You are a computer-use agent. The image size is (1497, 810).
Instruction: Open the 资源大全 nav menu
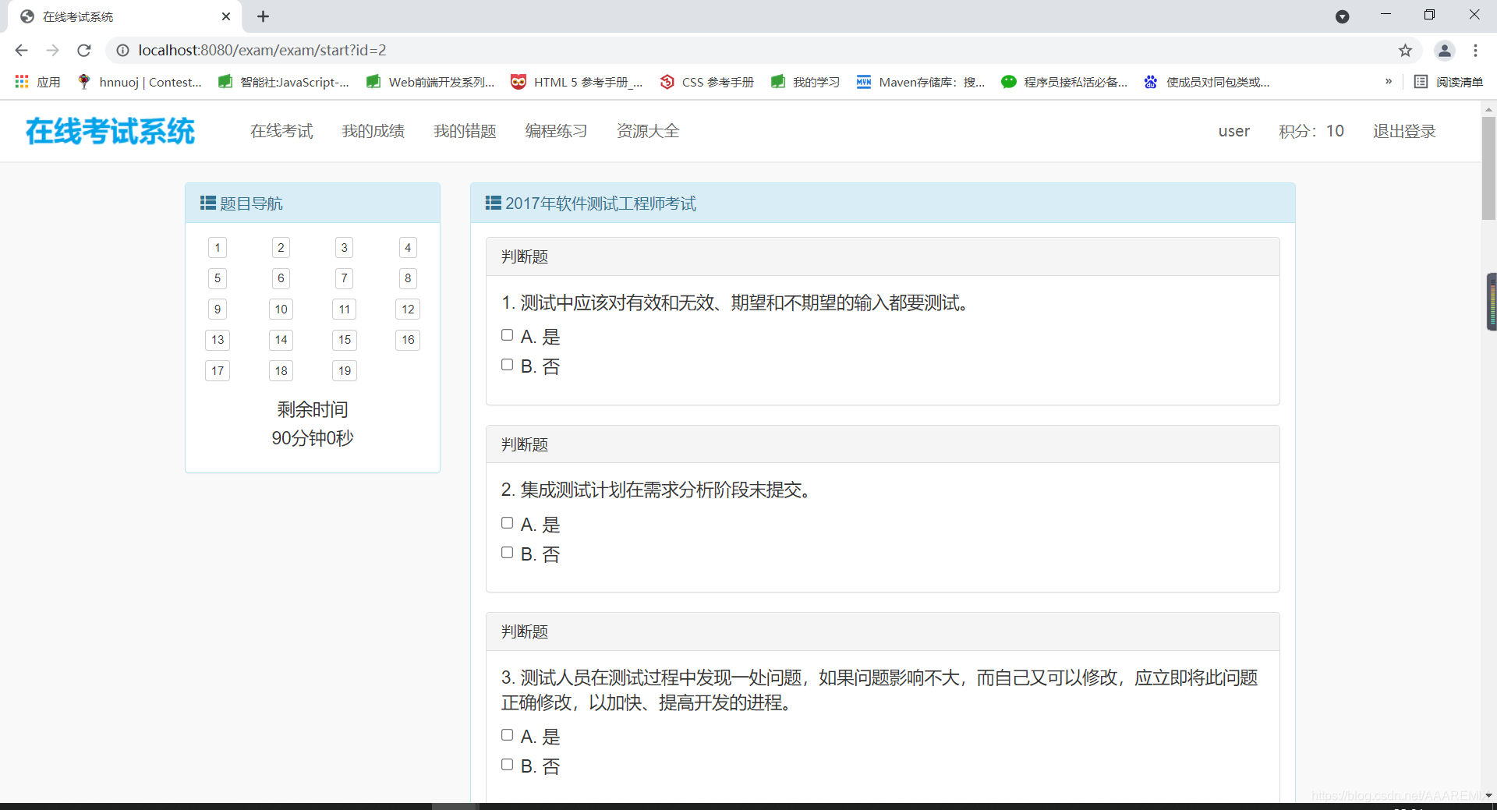point(648,131)
